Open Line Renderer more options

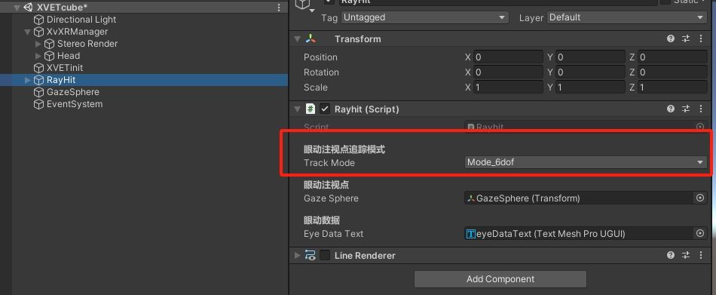(700, 255)
